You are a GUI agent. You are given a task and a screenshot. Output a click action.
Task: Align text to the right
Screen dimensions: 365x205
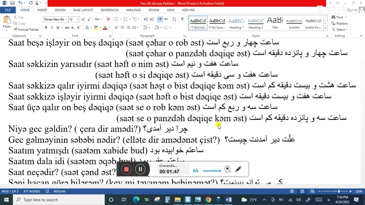point(128,28)
